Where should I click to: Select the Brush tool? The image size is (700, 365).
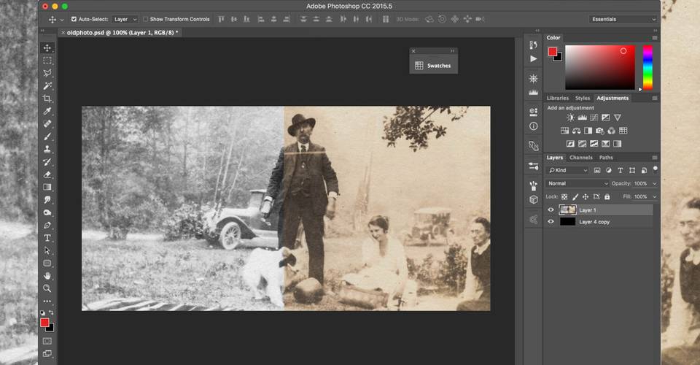pyautogui.click(x=47, y=137)
